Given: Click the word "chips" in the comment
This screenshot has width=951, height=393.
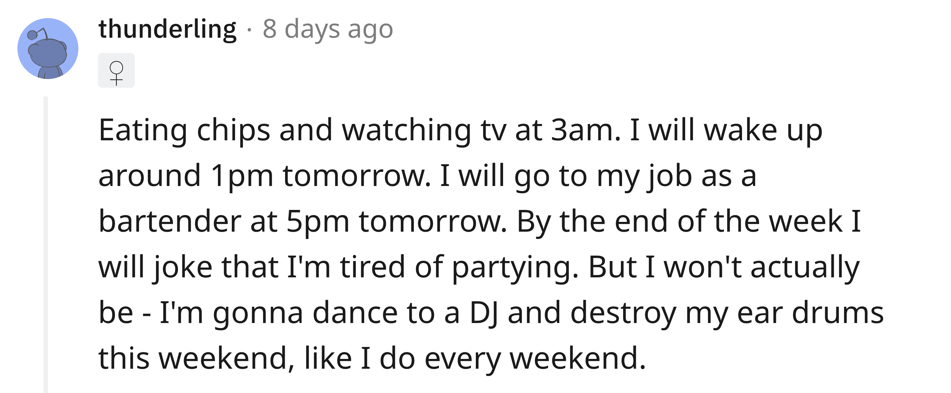Looking at the screenshot, I should pos(233,130).
